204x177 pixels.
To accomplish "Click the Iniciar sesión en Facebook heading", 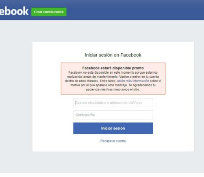I will point(113,55).
